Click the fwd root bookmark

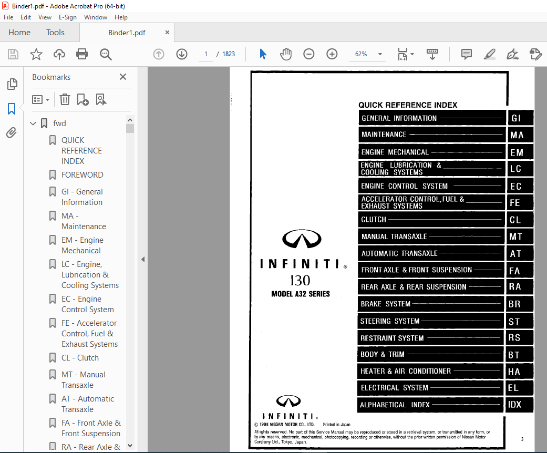[x=59, y=123]
